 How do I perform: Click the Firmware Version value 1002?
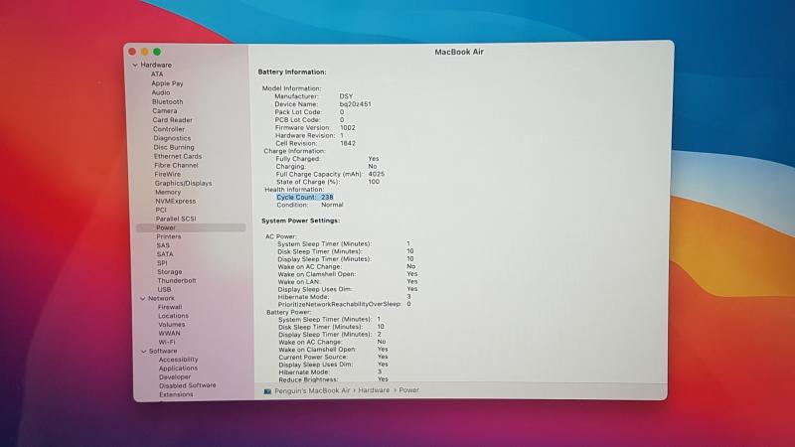[347, 128]
